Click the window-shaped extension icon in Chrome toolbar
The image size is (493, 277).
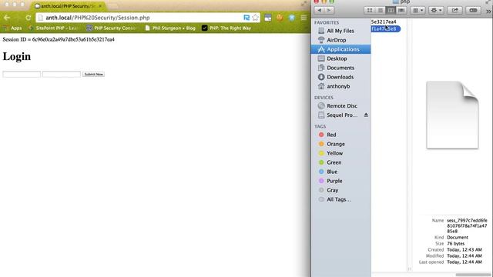[x=267, y=18]
